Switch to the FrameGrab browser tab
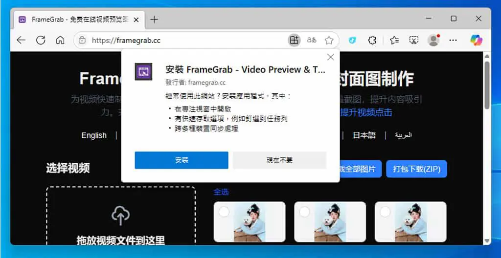This screenshot has height=258, width=501. (79, 20)
